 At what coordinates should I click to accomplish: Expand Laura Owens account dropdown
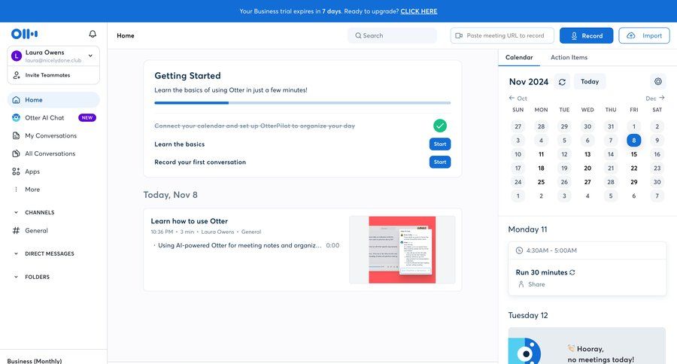[x=90, y=55]
